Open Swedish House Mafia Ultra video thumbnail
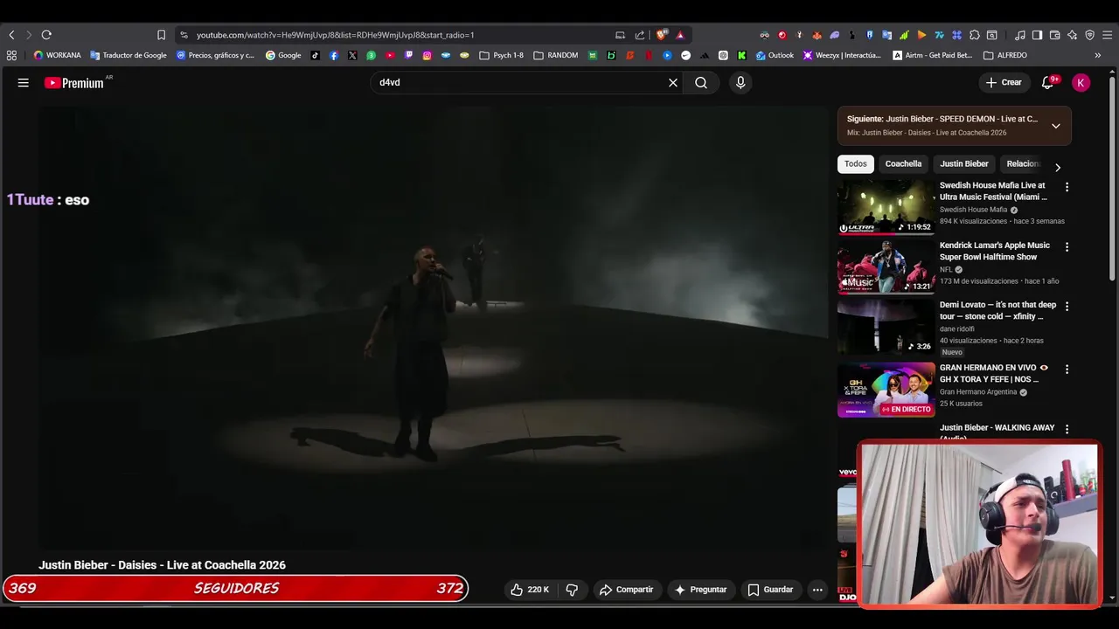Viewport: 1119px width, 629px height. [886, 207]
